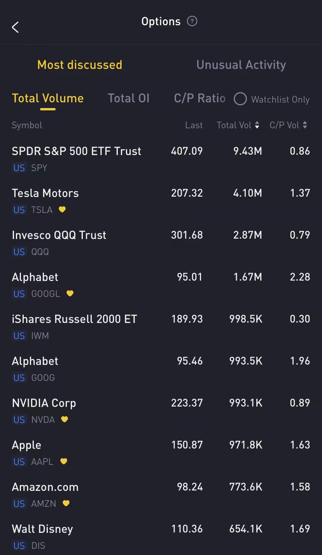The image size is (322, 555).
Task: Sort by the Total Vol column arrows
Action: (x=257, y=125)
